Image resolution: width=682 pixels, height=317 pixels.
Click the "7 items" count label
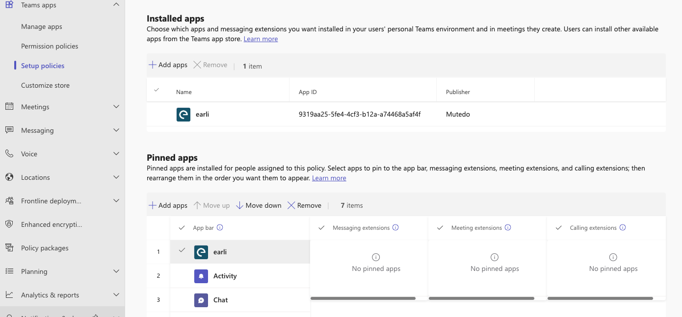[x=352, y=205]
